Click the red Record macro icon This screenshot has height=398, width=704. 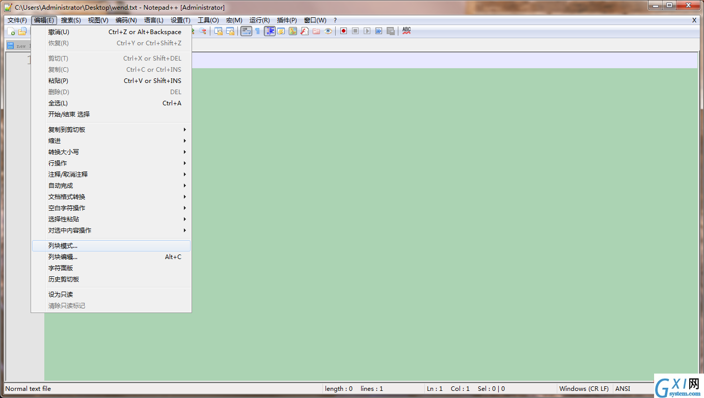[343, 31]
